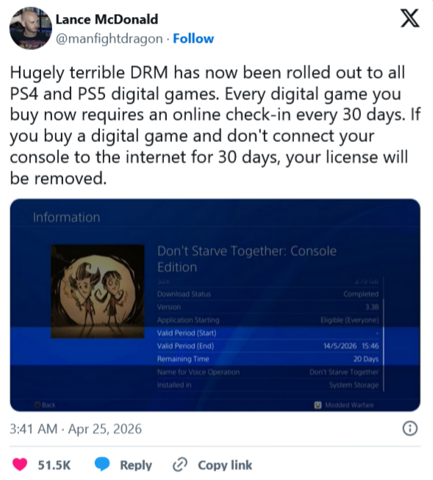Like the tweet with the heart icon
The height and width of the screenshot is (480, 433).
(20, 465)
